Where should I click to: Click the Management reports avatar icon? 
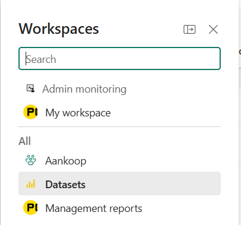[30, 208]
